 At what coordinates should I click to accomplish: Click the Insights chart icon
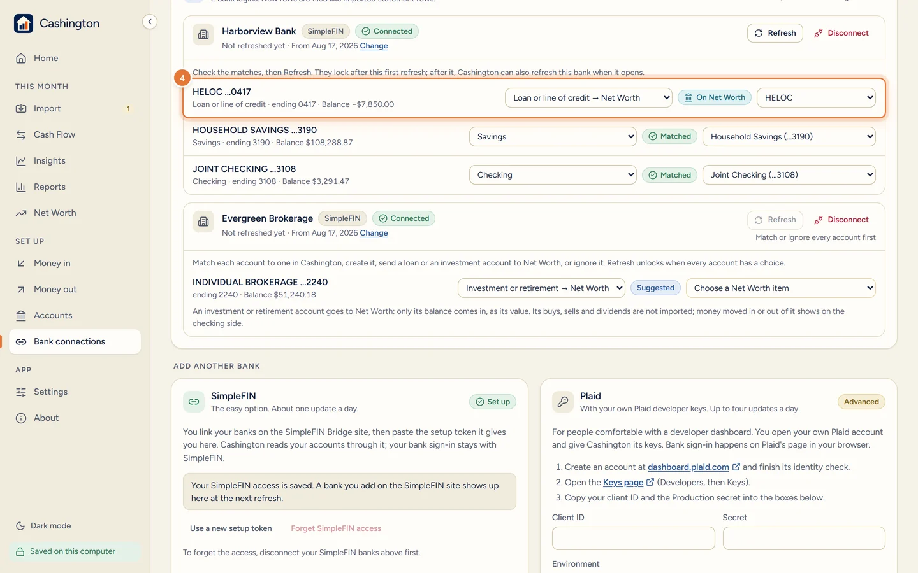[21, 161]
